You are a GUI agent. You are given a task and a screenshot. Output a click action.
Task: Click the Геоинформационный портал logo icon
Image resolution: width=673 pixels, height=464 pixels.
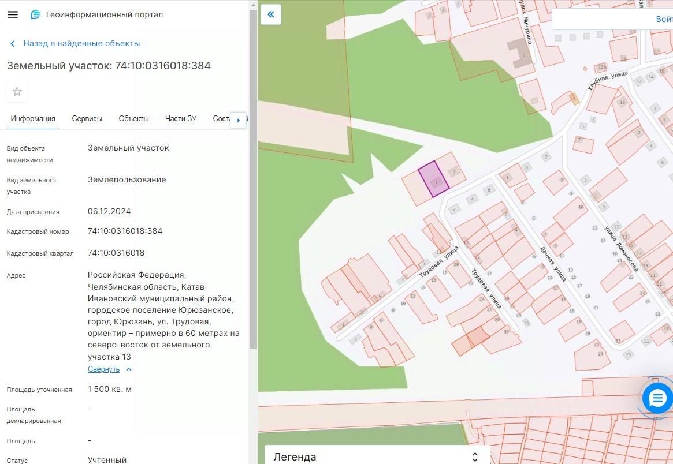(x=35, y=14)
